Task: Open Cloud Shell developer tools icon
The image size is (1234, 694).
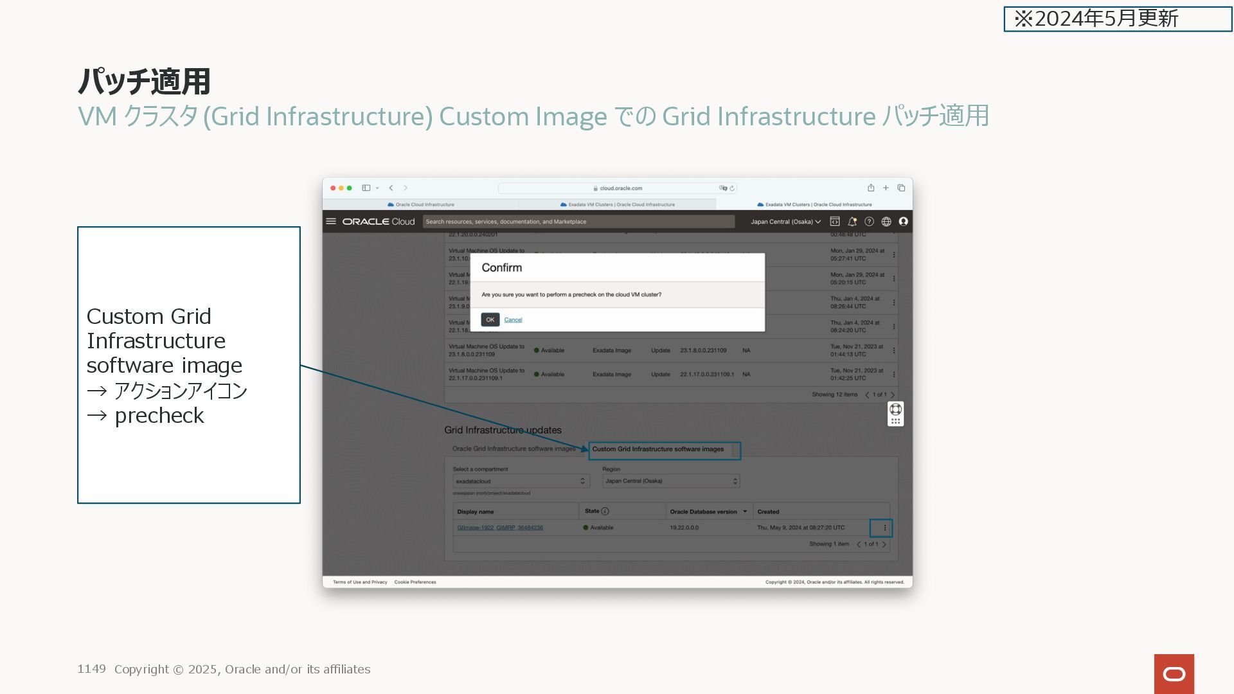Action: click(x=835, y=221)
